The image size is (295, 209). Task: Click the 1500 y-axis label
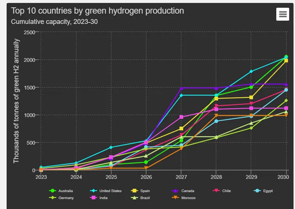pyautogui.click(x=30, y=88)
